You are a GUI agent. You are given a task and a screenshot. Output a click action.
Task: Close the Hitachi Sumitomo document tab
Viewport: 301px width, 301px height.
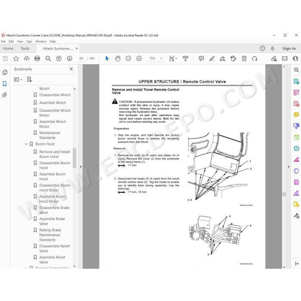(x=77, y=48)
